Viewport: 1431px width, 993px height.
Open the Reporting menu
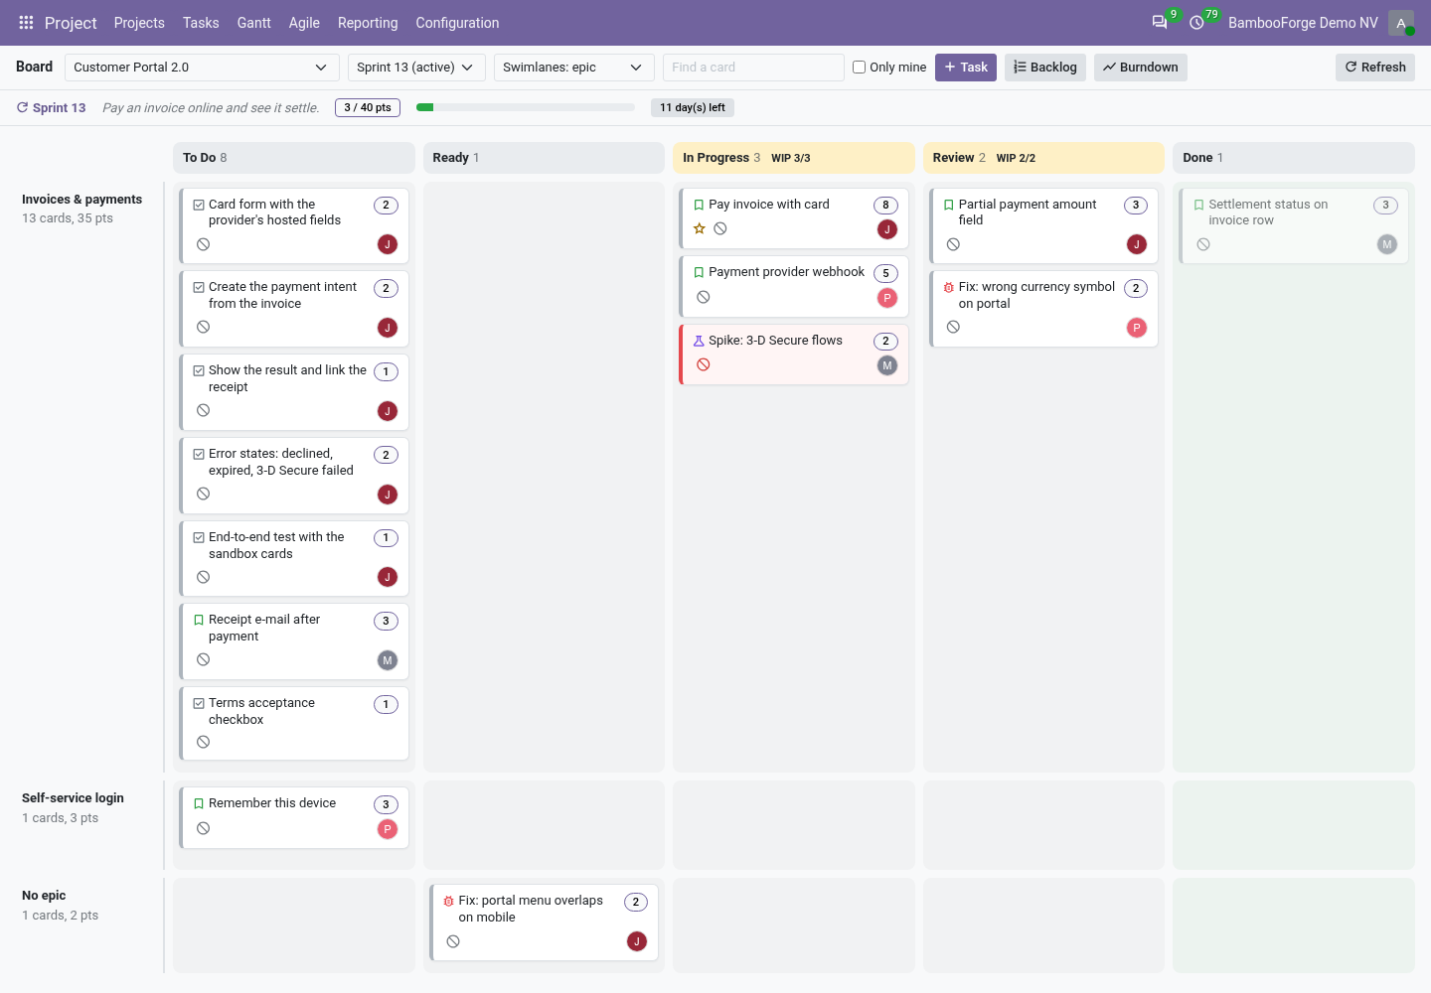click(368, 23)
